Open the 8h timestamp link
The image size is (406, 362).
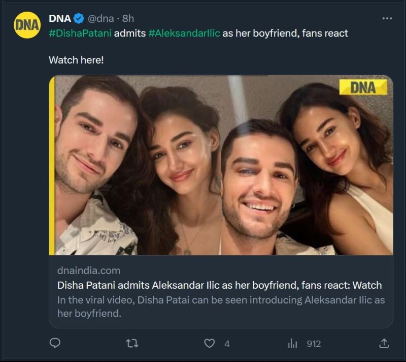tap(128, 19)
